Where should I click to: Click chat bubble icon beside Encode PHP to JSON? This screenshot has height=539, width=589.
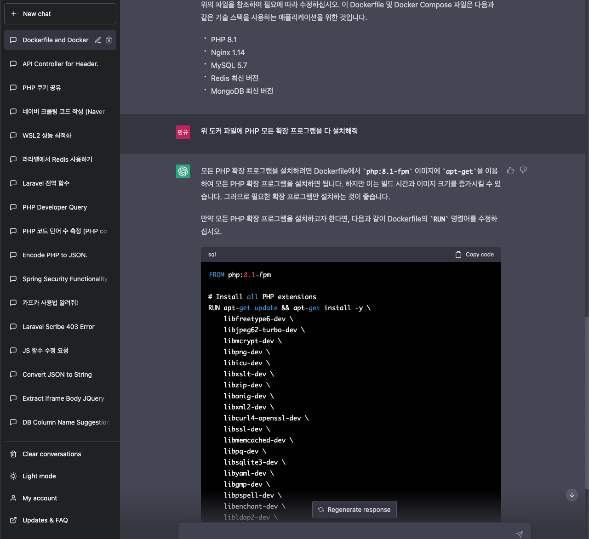pyautogui.click(x=13, y=255)
